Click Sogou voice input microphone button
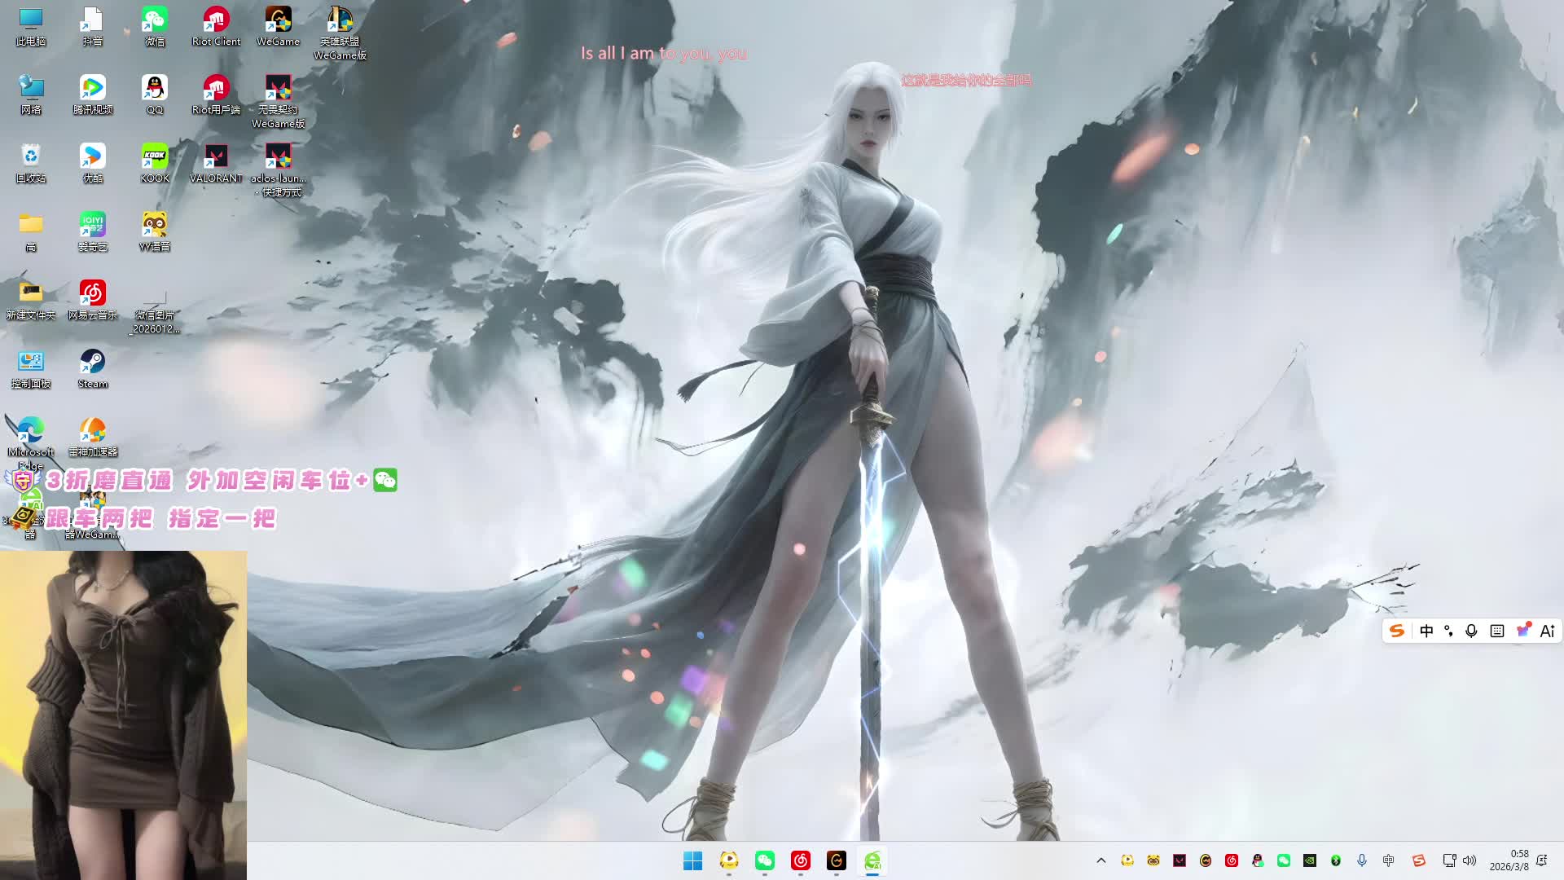 [1471, 631]
